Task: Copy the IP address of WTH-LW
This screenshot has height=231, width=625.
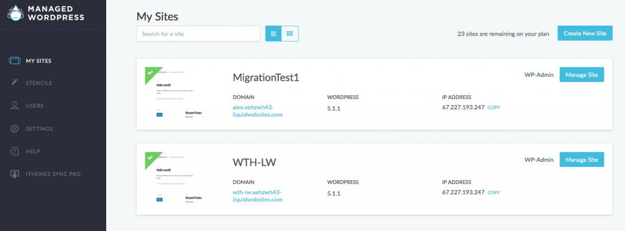Action: coord(493,193)
